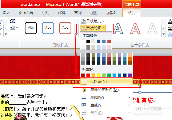Choose the white faded WordArt A style
The width and height of the screenshot is (172, 120).
(x=153, y=29)
